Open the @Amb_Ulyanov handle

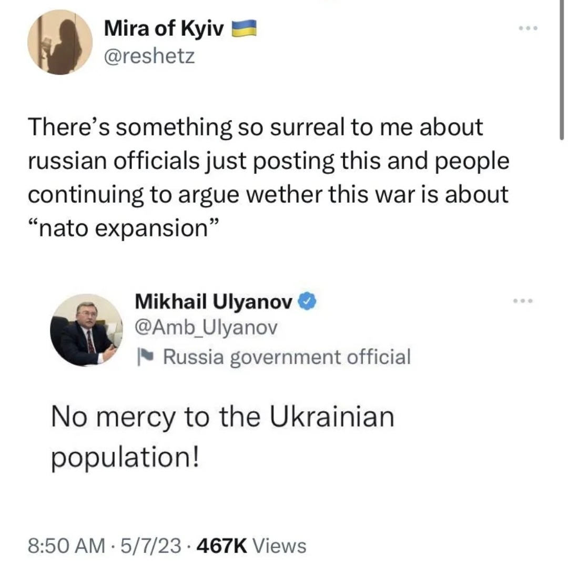[x=206, y=328]
